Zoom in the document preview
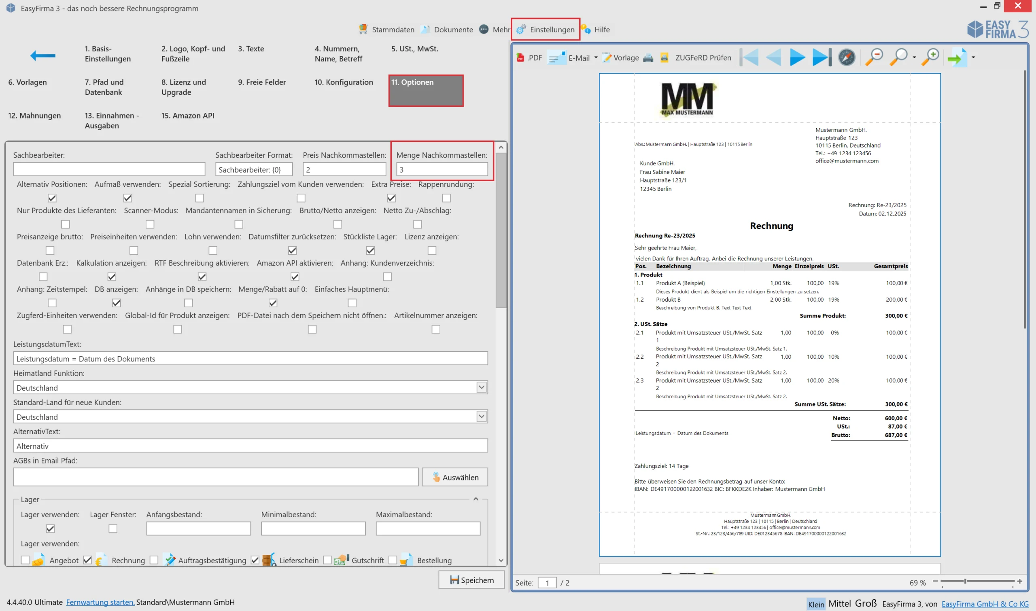The image size is (1036, 611). pos(930,57)
